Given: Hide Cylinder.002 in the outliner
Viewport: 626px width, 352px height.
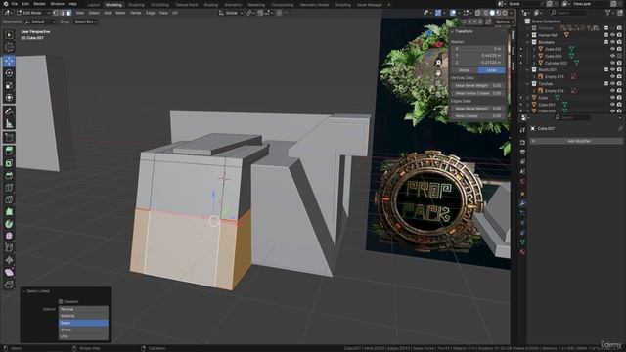Looking at the screenshot, I should [612, 63].
